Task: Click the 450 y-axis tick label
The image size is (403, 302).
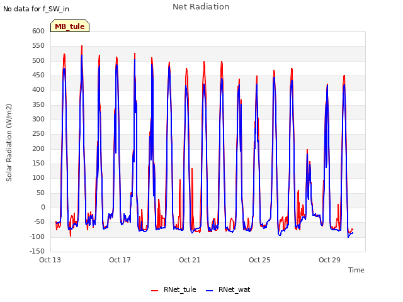Action: (38, 75)
